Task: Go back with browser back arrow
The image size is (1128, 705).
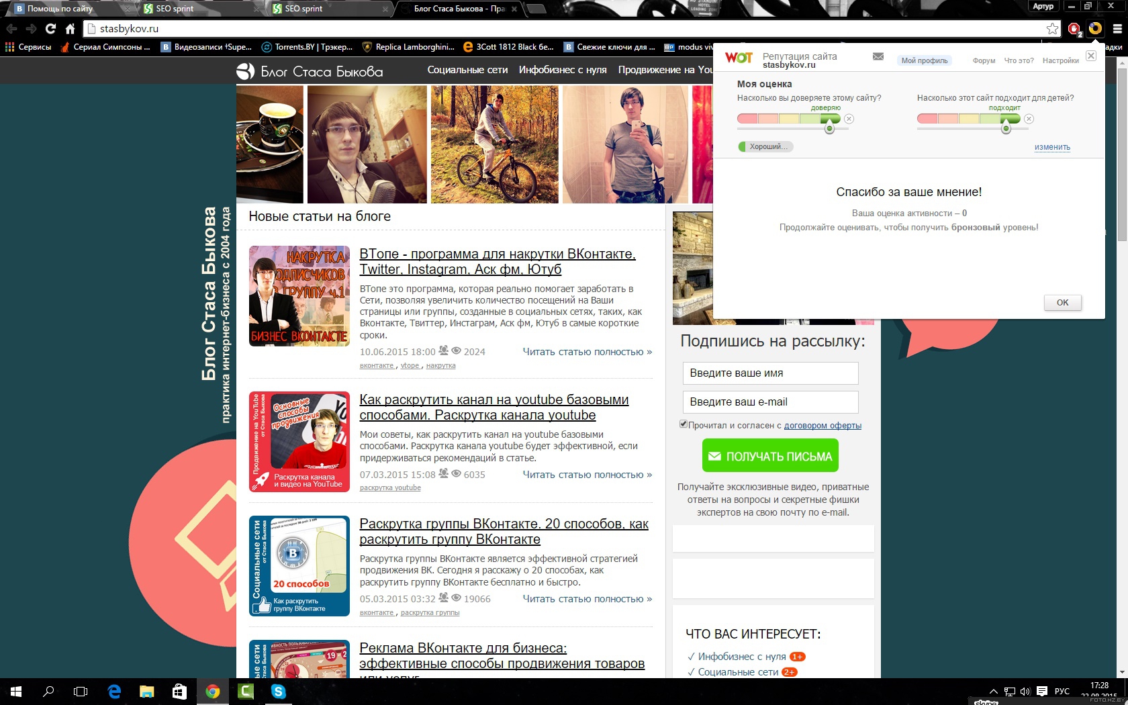Action: (11, 29)
